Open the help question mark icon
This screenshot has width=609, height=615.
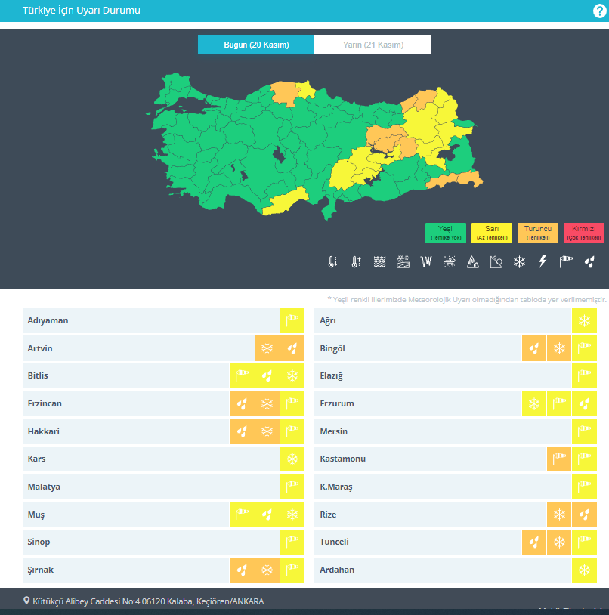600,11
